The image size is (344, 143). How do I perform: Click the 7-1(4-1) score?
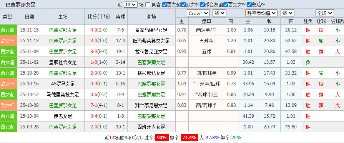(99, 105)
